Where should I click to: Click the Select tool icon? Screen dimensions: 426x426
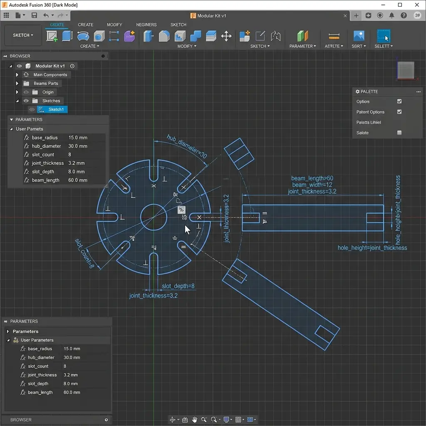coord(384,36)
